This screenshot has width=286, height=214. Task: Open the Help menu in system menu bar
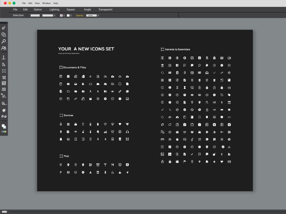[56, 3]
